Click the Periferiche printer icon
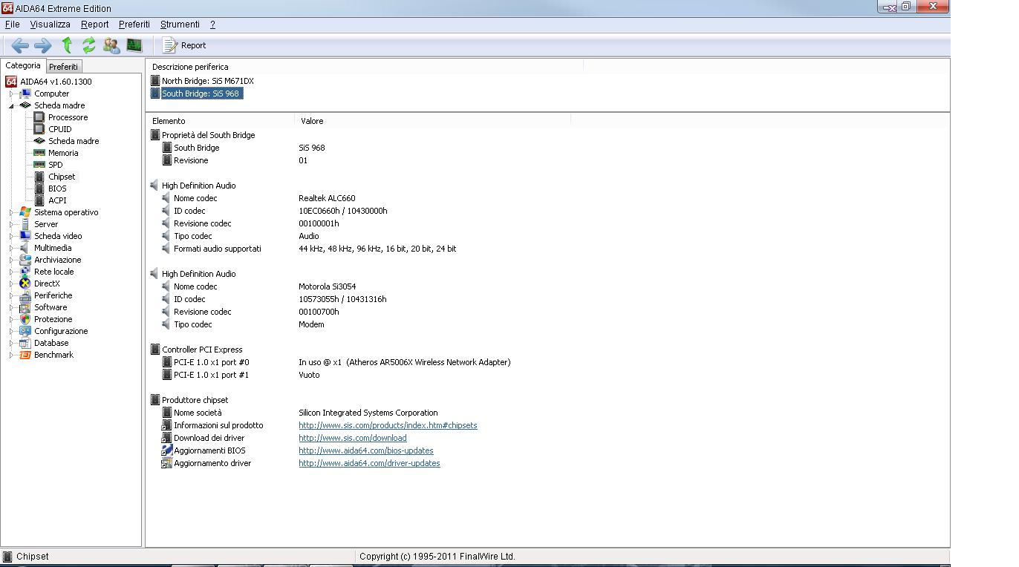1019x567 pixels. [x=25, y=295]
